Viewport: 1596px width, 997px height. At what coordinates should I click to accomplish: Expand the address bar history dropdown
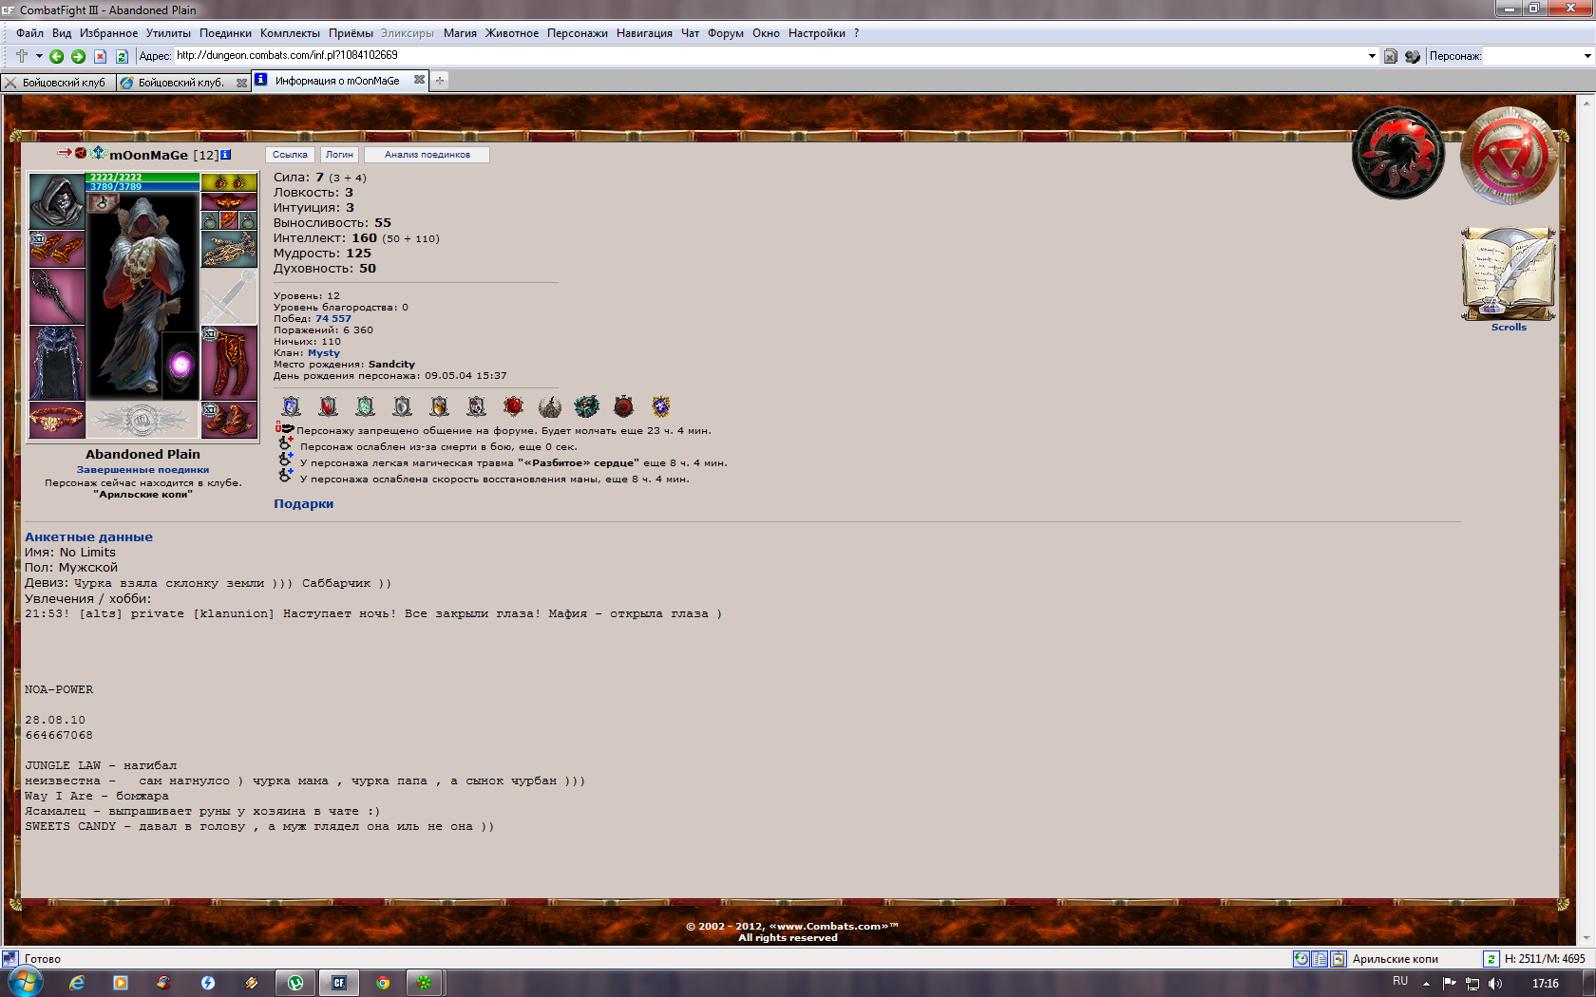pyautogui.click(x=1372, y=56)
